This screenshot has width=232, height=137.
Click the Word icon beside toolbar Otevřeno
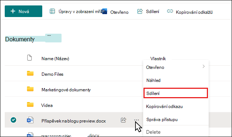[105, 11]
